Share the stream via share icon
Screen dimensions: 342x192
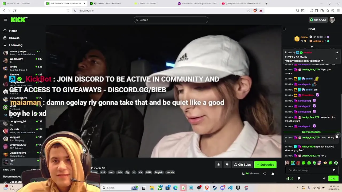pos(264,174)
